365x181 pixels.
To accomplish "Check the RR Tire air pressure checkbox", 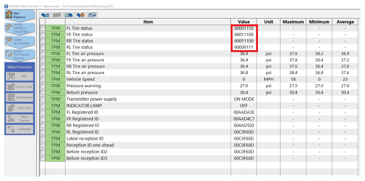I will click(43, 66).
